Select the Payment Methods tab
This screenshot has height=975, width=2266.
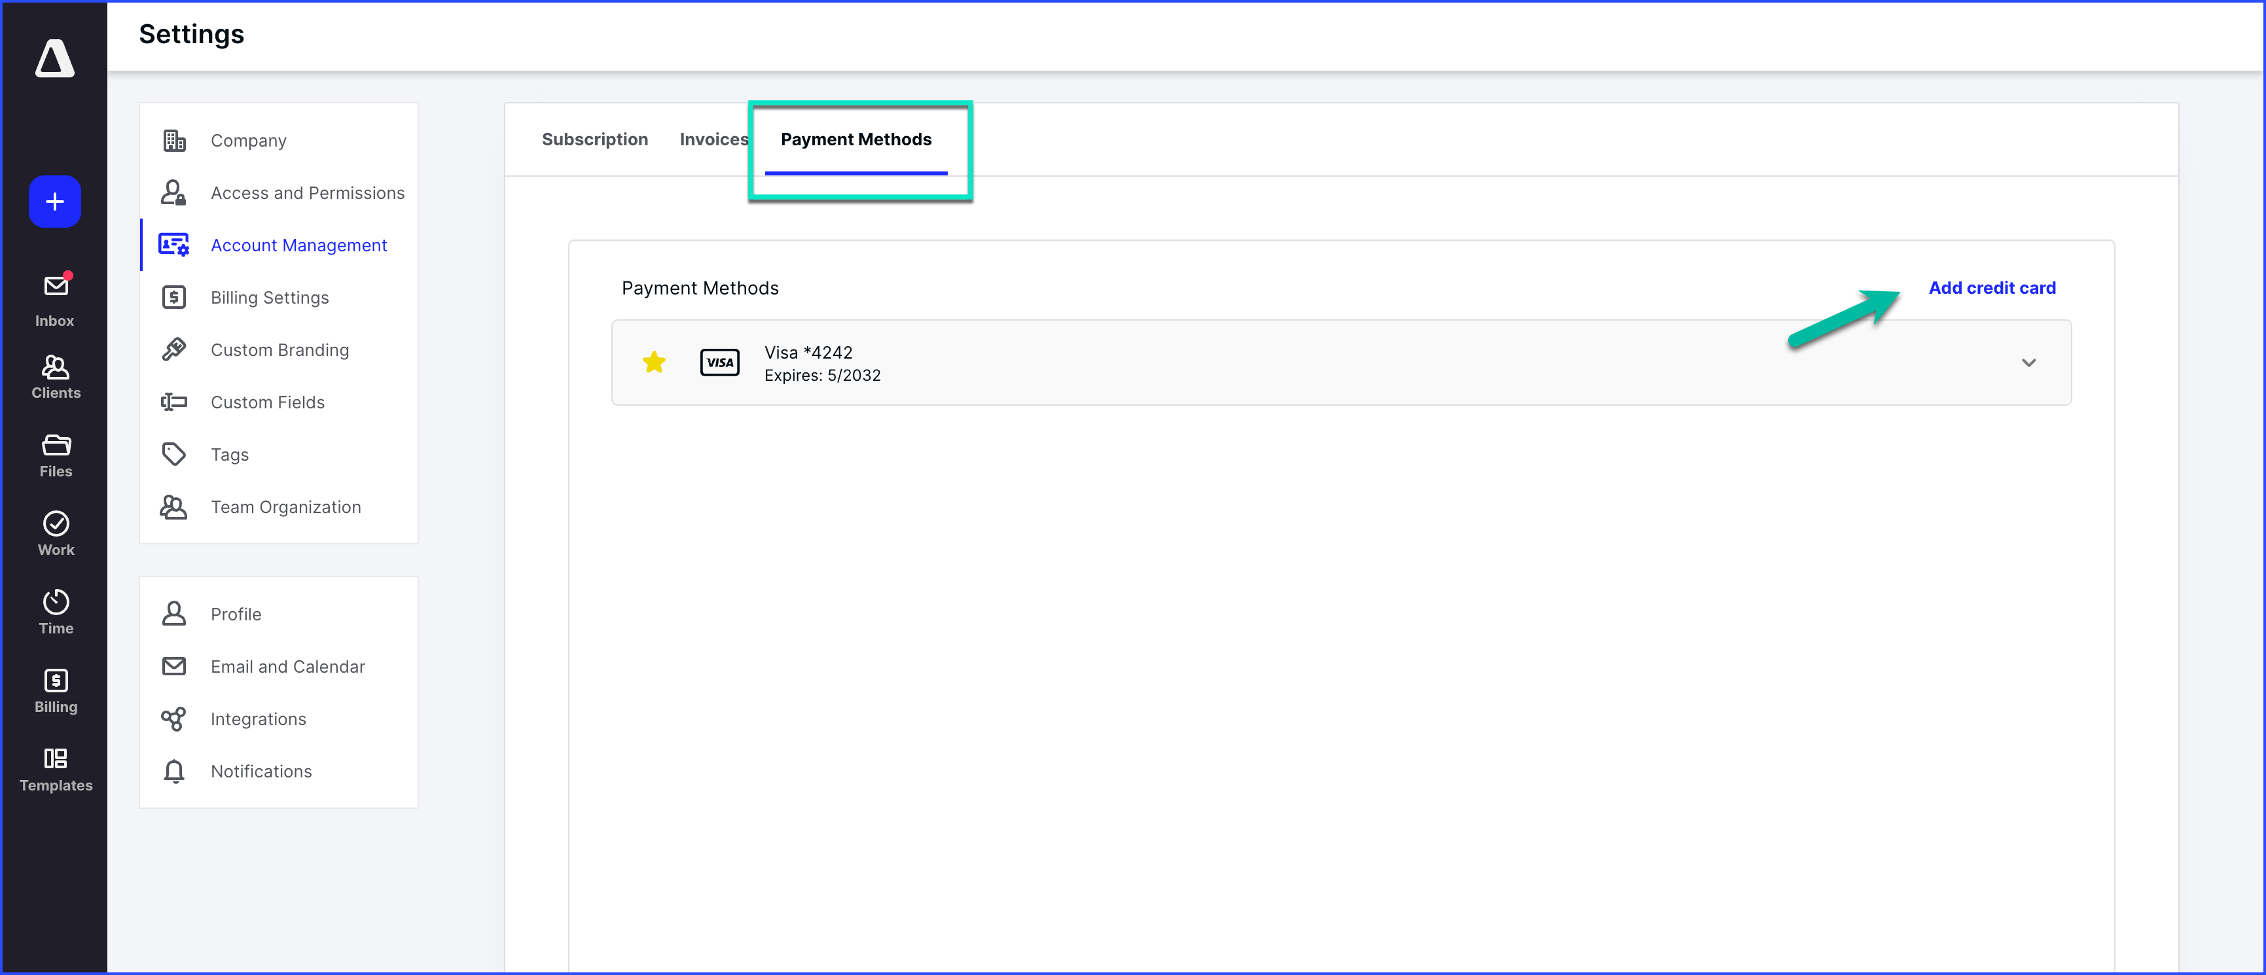pos(855,139)
